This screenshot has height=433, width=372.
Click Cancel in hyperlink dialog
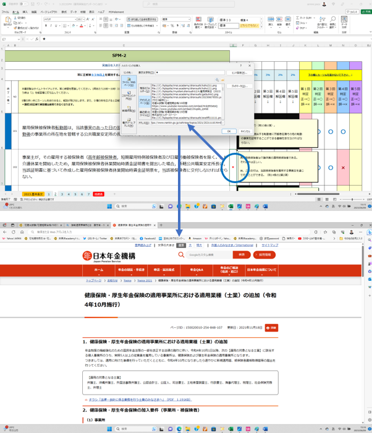245,131
